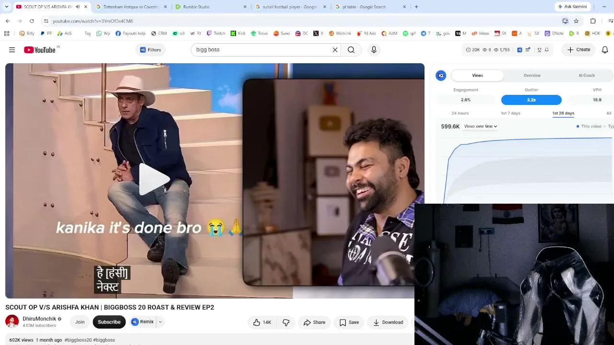The height and width of the screenshot is (345, 614).
Task: Open the Bitly bookmark
Action: click(x=27, y=34)
